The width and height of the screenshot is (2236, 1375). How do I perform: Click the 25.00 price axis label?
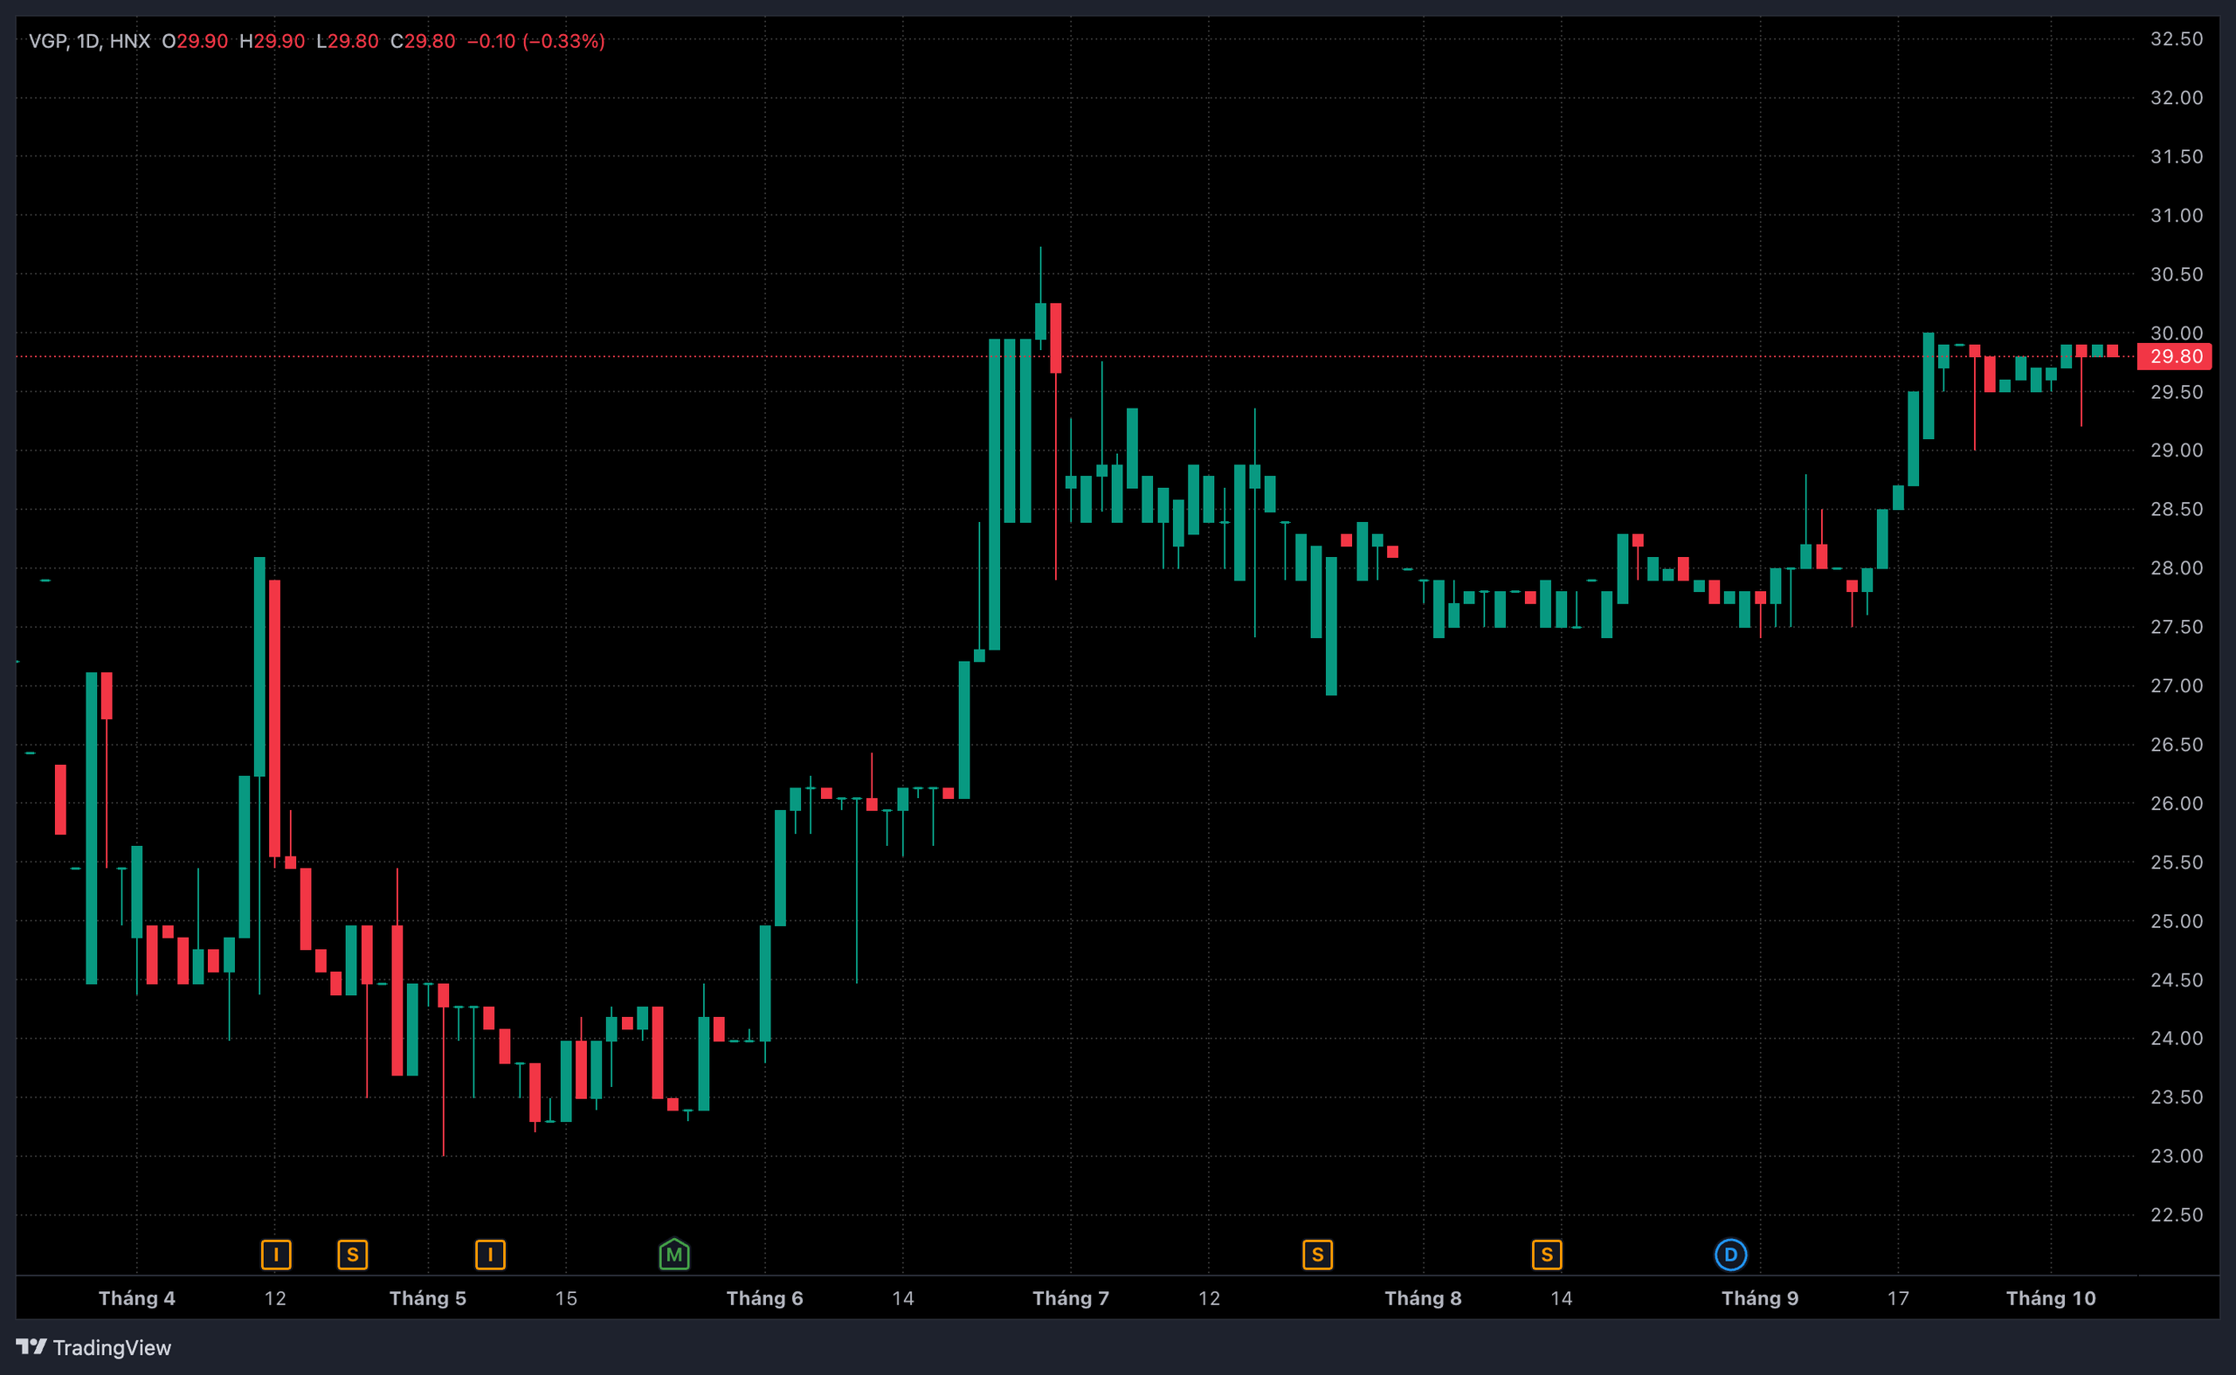pyautogui.click(x=2176, y=921)
